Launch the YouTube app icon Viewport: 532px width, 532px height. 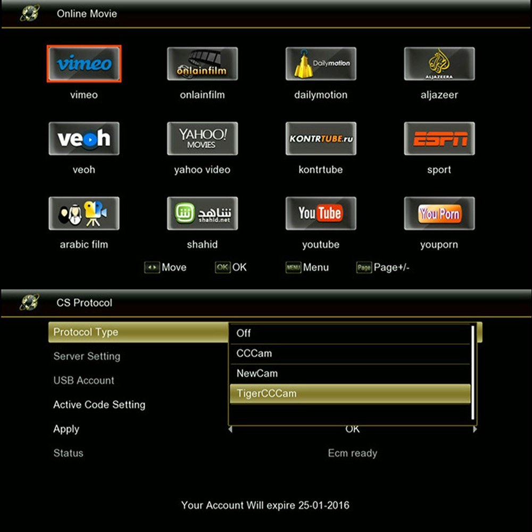(x=321, y=213)
